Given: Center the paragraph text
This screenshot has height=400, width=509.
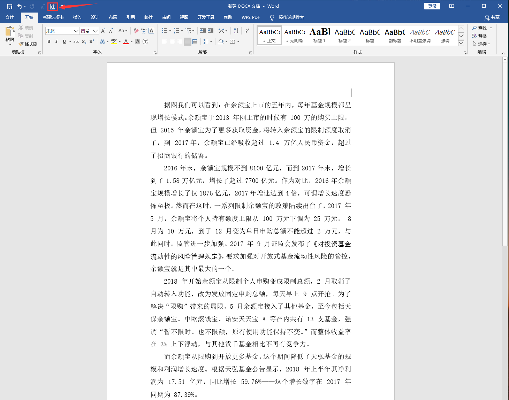Looking at the screenshot, I should point(172,41).
